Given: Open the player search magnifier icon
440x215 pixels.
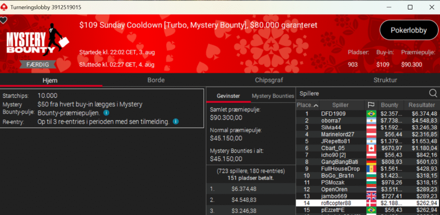Looking at the screenshot, I should (x=433, y=93).
